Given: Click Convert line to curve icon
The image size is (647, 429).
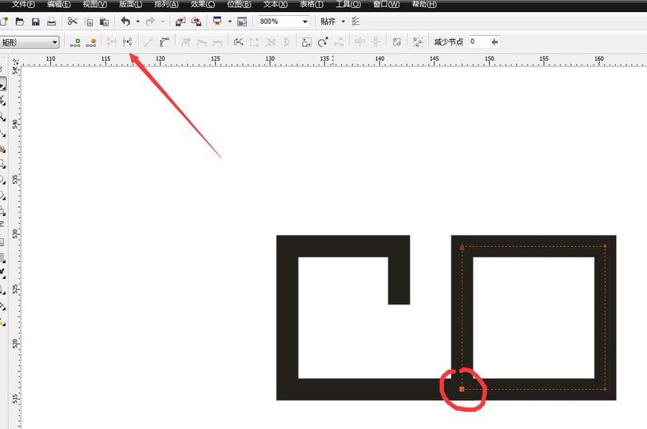Looking at the screenshot, I should 165,42.
